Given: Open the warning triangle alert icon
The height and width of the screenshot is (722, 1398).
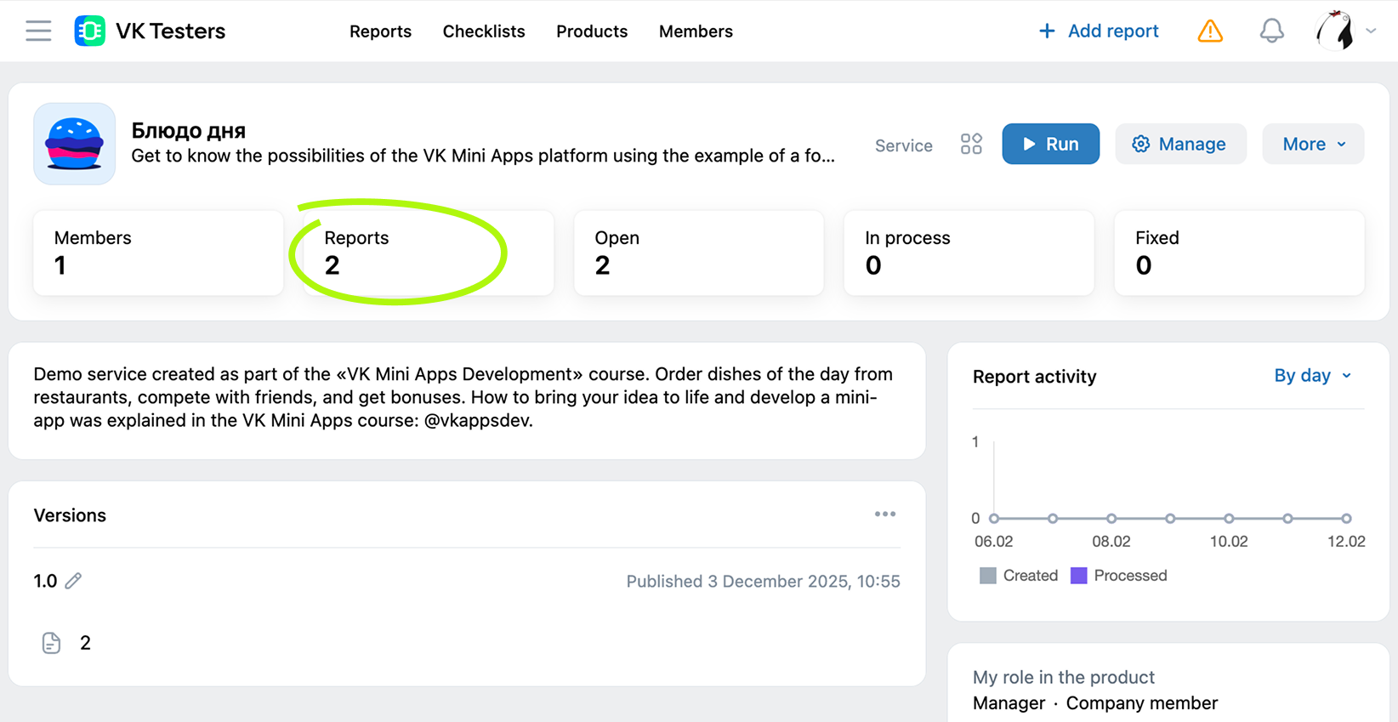Looking at the screenshot, I should tap(1210, 31).
